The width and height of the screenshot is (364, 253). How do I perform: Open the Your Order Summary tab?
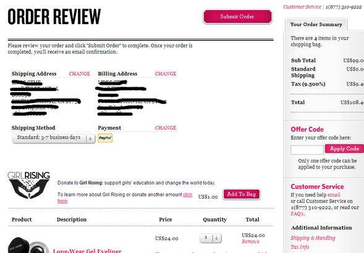pyautogui.click(x=316, y=24)
